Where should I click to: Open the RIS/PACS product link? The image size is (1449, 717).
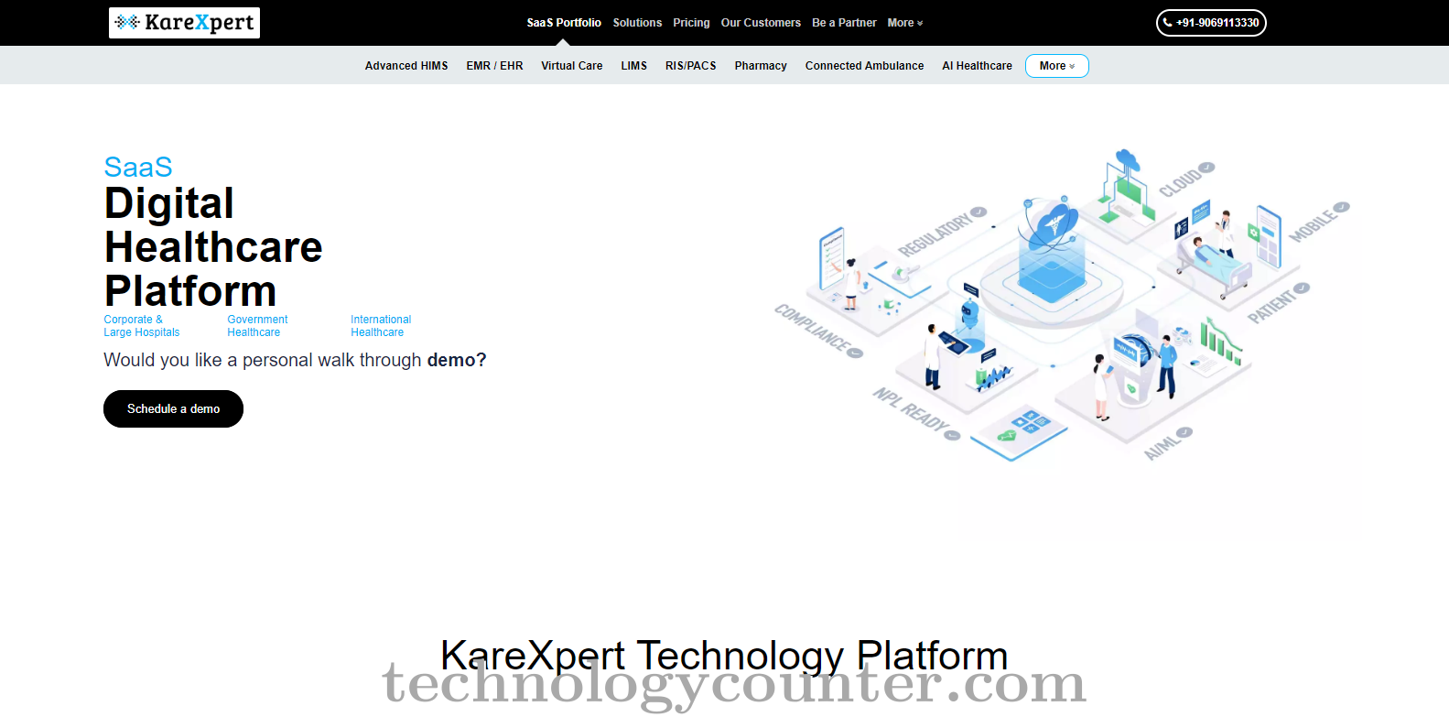[691, 66]
